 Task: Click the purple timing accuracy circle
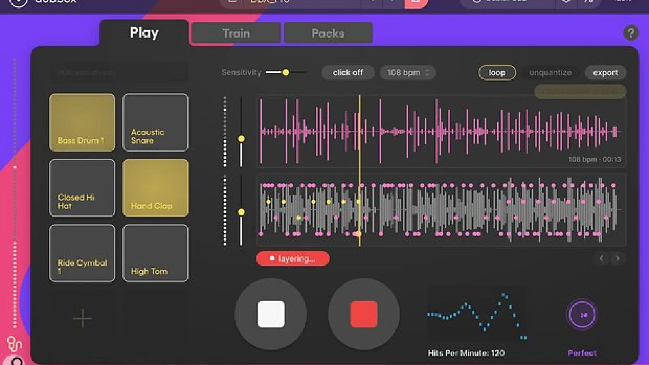[582, 315]
